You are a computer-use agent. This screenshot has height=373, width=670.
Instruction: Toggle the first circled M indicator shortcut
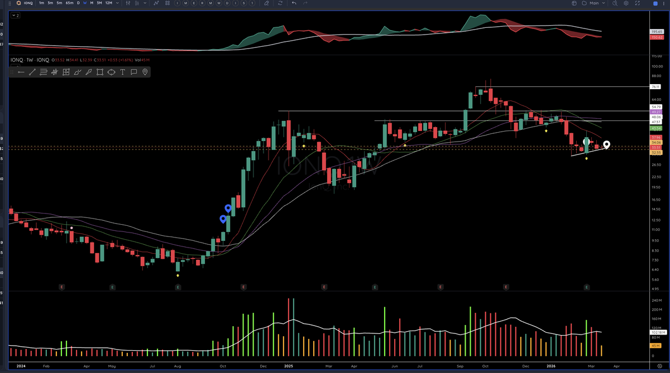(x=185, y=3)
